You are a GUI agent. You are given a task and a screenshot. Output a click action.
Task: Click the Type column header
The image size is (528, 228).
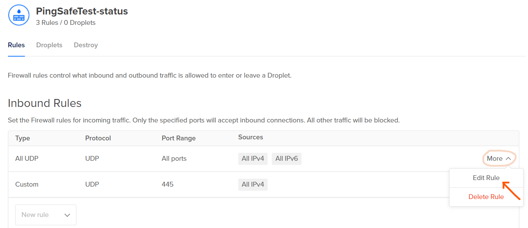click(22, 138)
